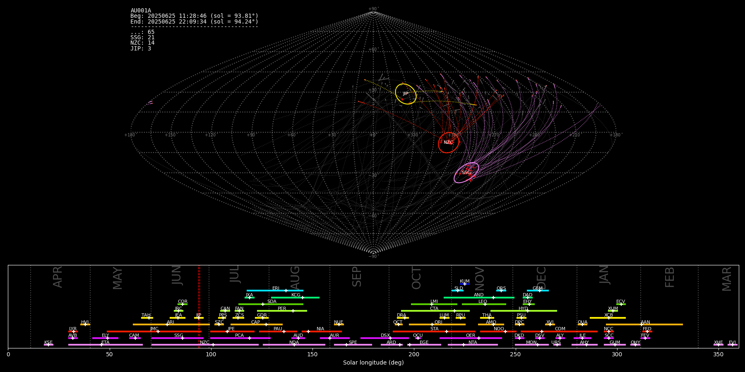
Task: Select the XHE shower marker in timeline
Action: [719, 345]
